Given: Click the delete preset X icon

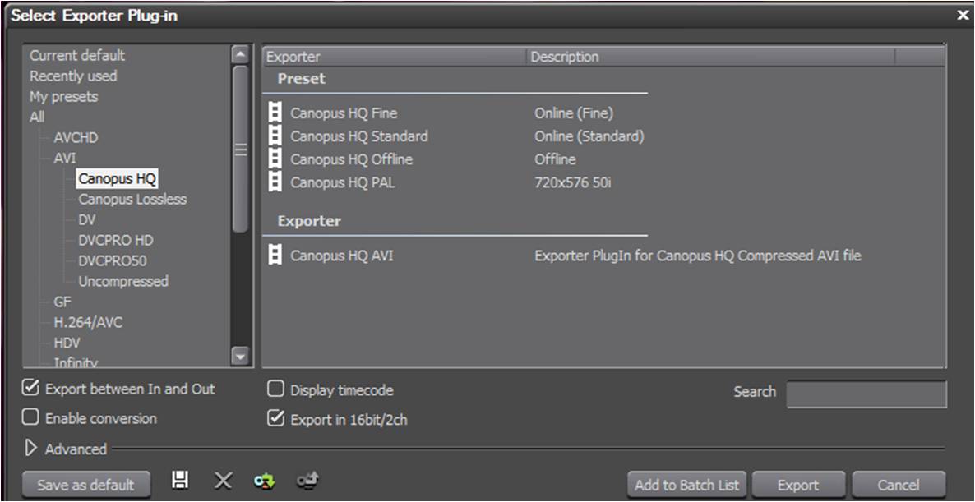Looking at the screenshot, I should pyautogui.click(x=223, y=481).
